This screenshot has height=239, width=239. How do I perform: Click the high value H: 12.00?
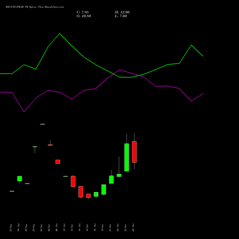pos(122,12)
